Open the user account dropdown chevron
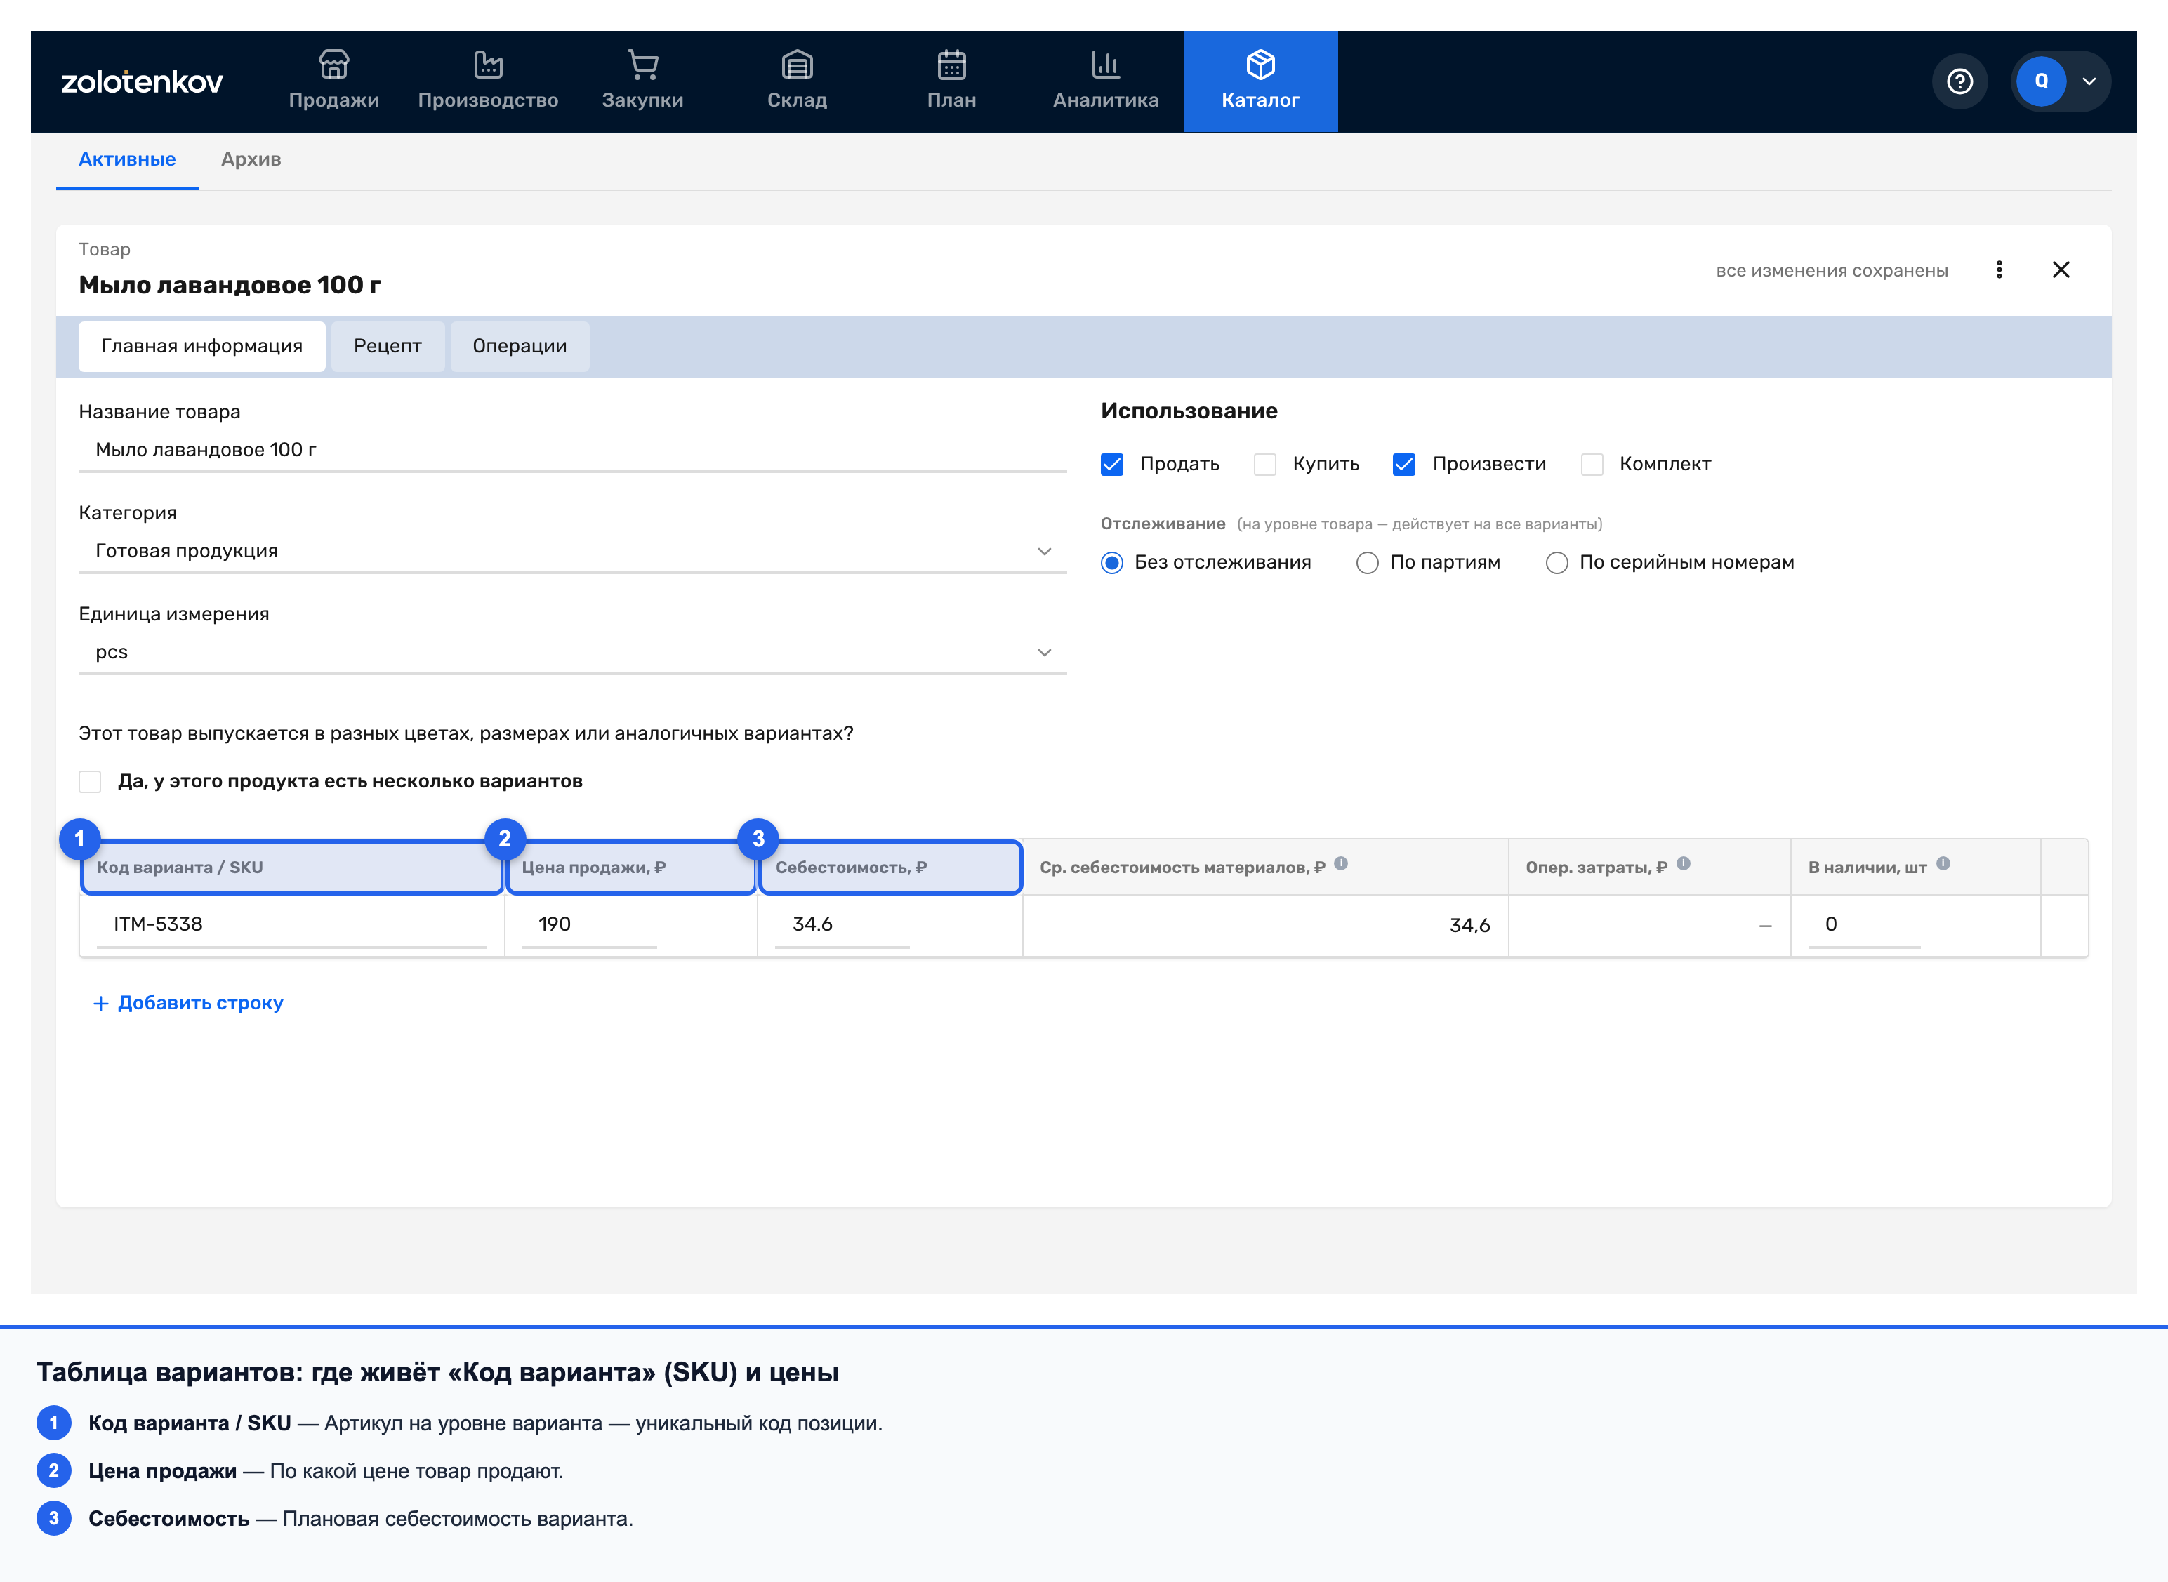 pos(2089,81)
